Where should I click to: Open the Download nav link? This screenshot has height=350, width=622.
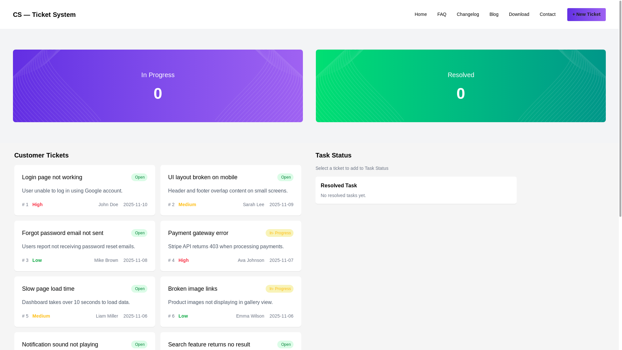519,14
